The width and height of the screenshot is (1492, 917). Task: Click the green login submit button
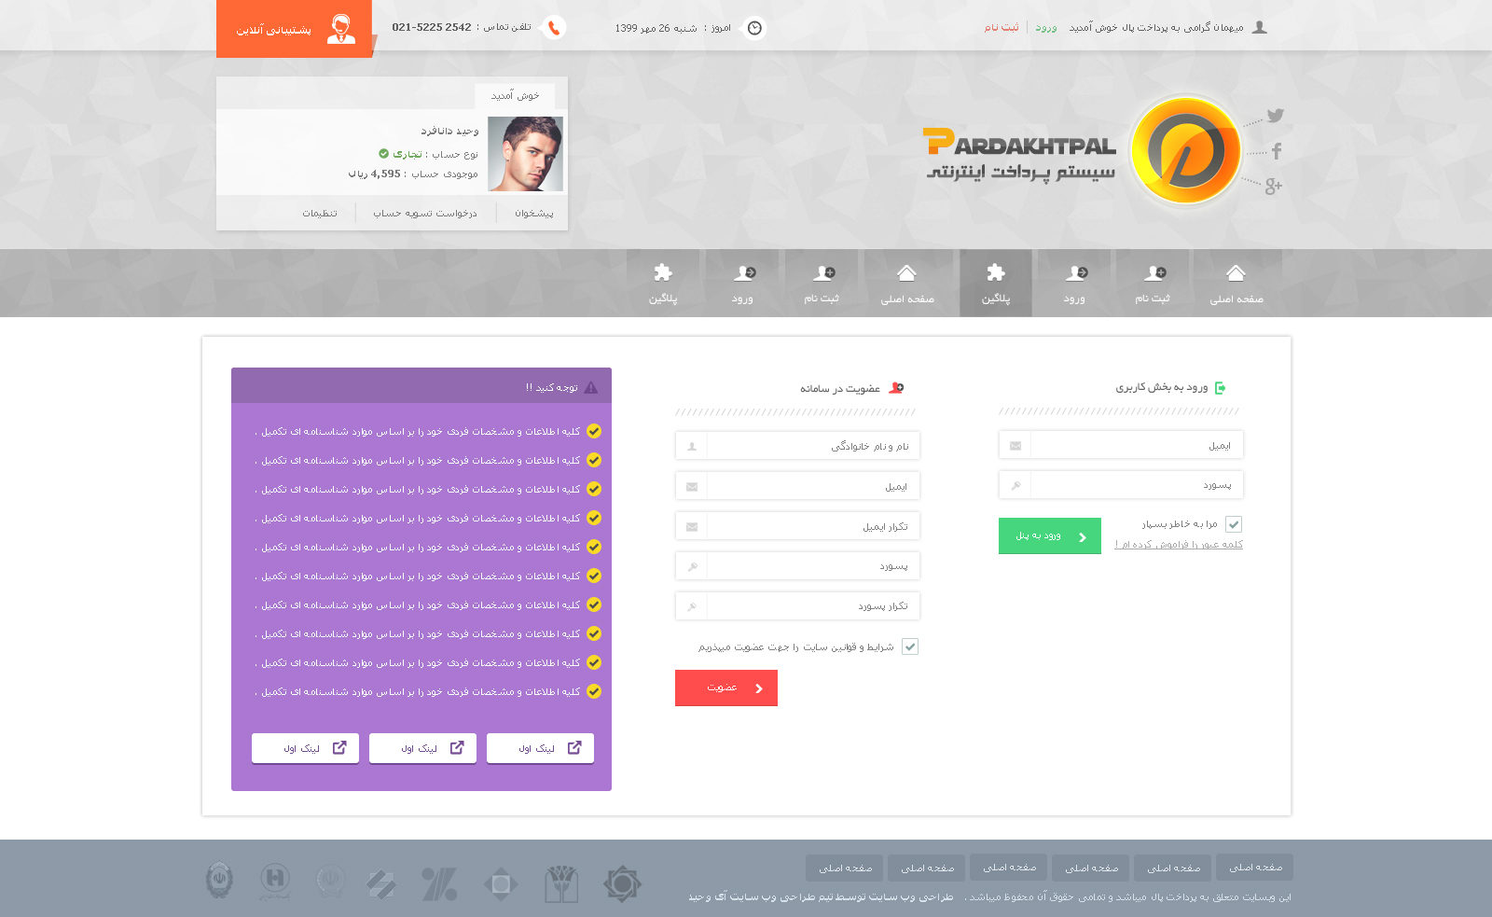coord(1049,536)
